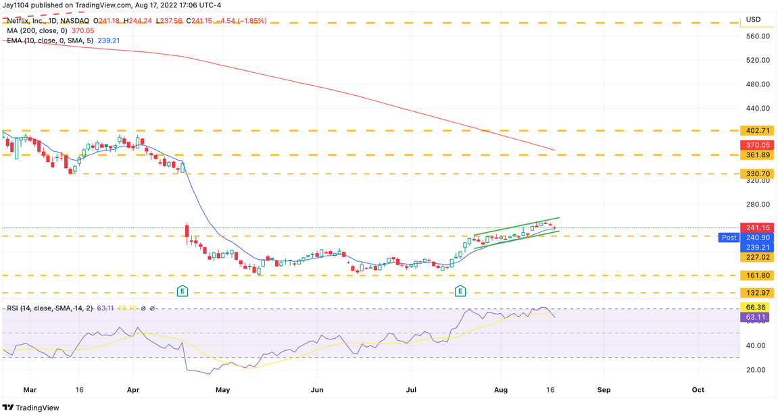
Task: Select the RSI (14, close, SMA, 14, 2) legend
Action: pyautogui.click(x=49, y=308)
